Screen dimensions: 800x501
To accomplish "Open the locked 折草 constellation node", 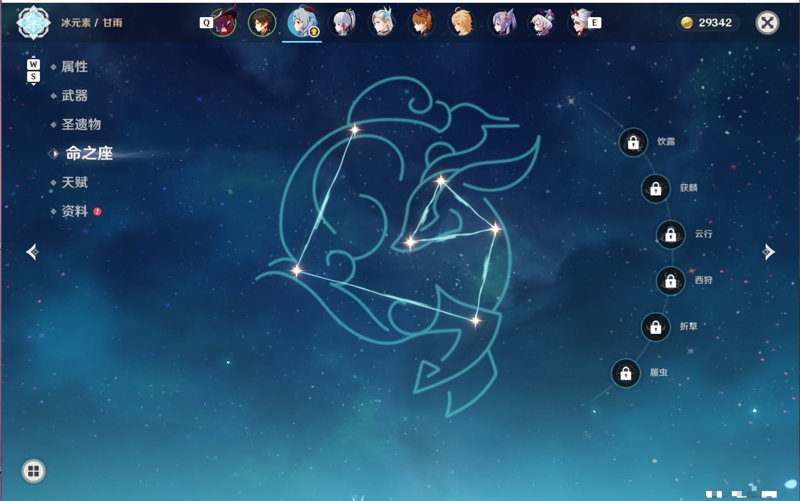I will tap(655, 327).
